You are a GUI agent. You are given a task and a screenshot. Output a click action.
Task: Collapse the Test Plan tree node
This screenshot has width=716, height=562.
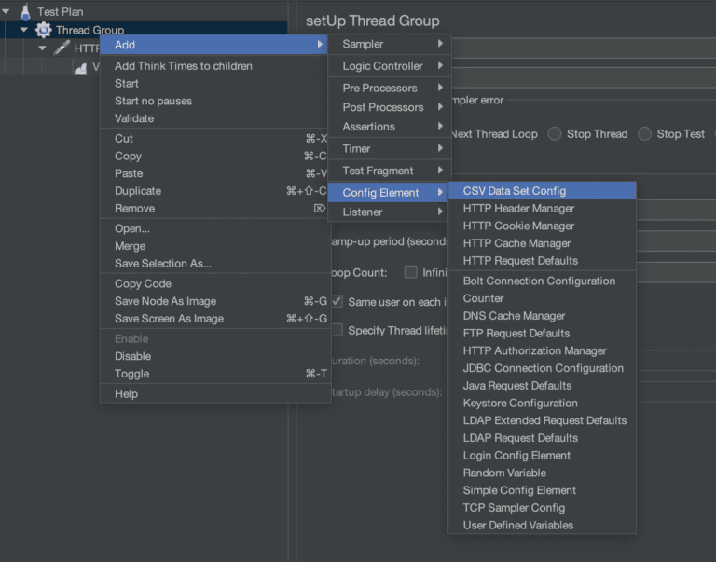click(7, 12)
